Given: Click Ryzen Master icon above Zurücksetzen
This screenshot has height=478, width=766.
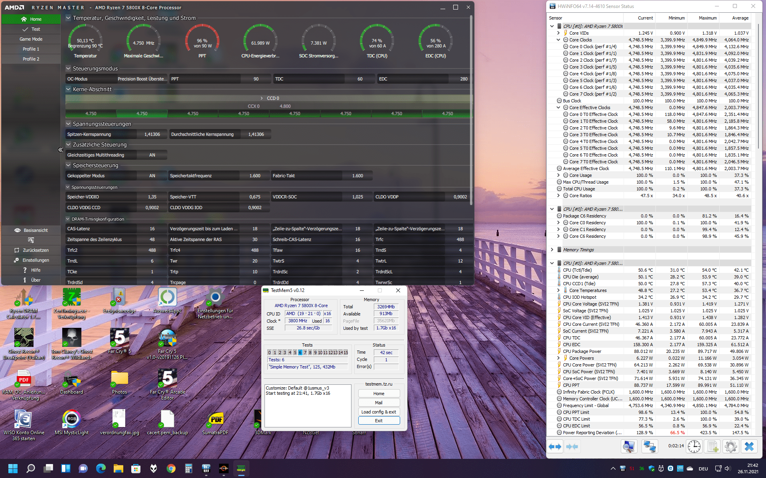Looking at the screenshot, I should (31, 240).
